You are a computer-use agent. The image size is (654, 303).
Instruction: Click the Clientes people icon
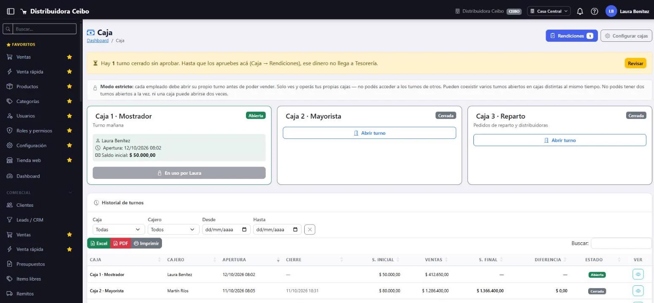point(10,205)
